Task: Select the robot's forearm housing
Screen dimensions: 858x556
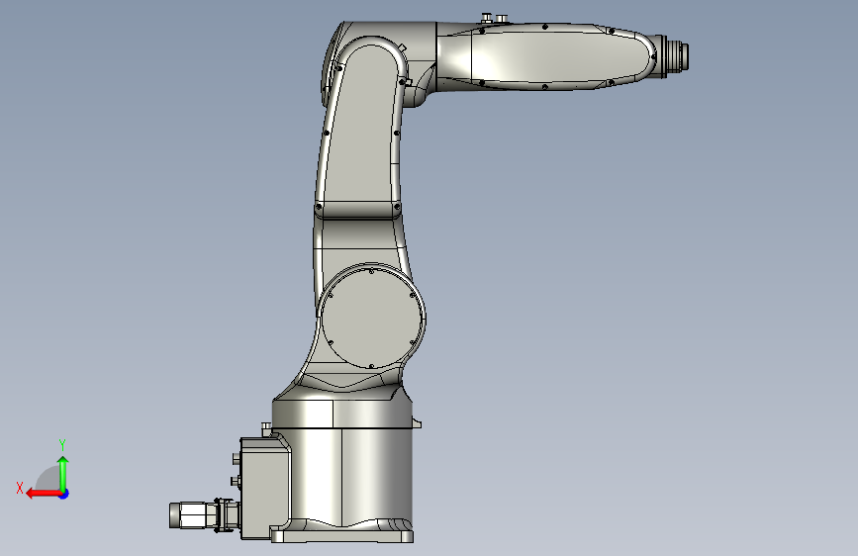Action: [547, 55]
